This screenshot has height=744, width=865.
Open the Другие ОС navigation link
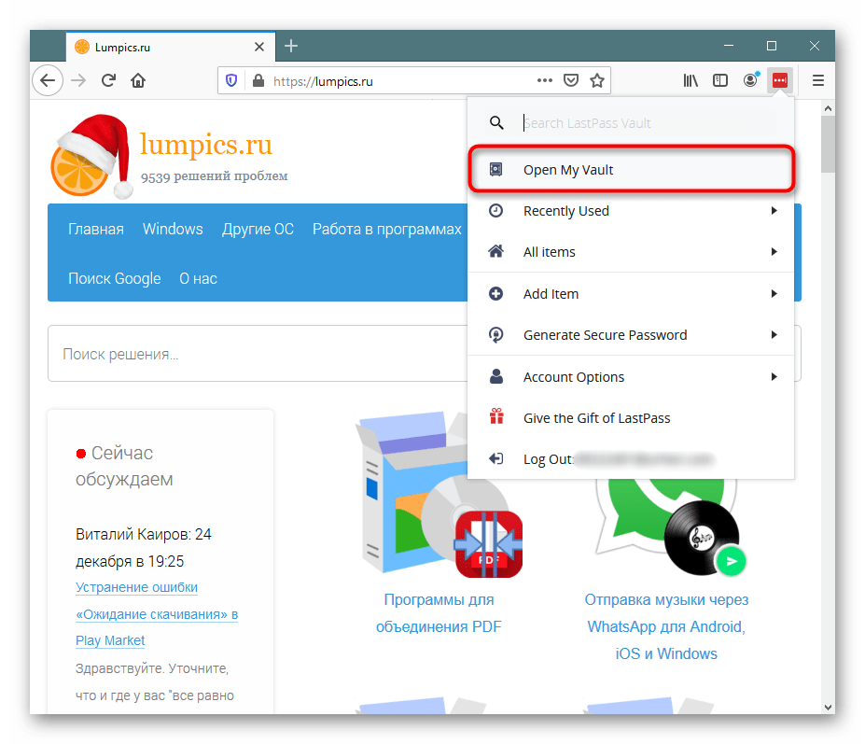[258, 229]
